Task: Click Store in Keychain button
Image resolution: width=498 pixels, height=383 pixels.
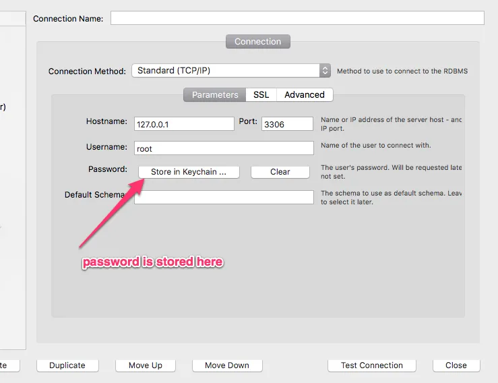Action: pos(189,172)
